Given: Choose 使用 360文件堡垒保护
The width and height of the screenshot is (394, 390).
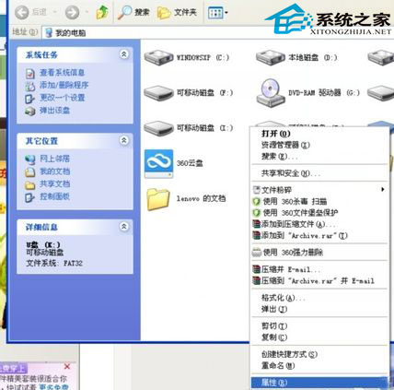Looking at the screenshot, I should pos(319,213).
